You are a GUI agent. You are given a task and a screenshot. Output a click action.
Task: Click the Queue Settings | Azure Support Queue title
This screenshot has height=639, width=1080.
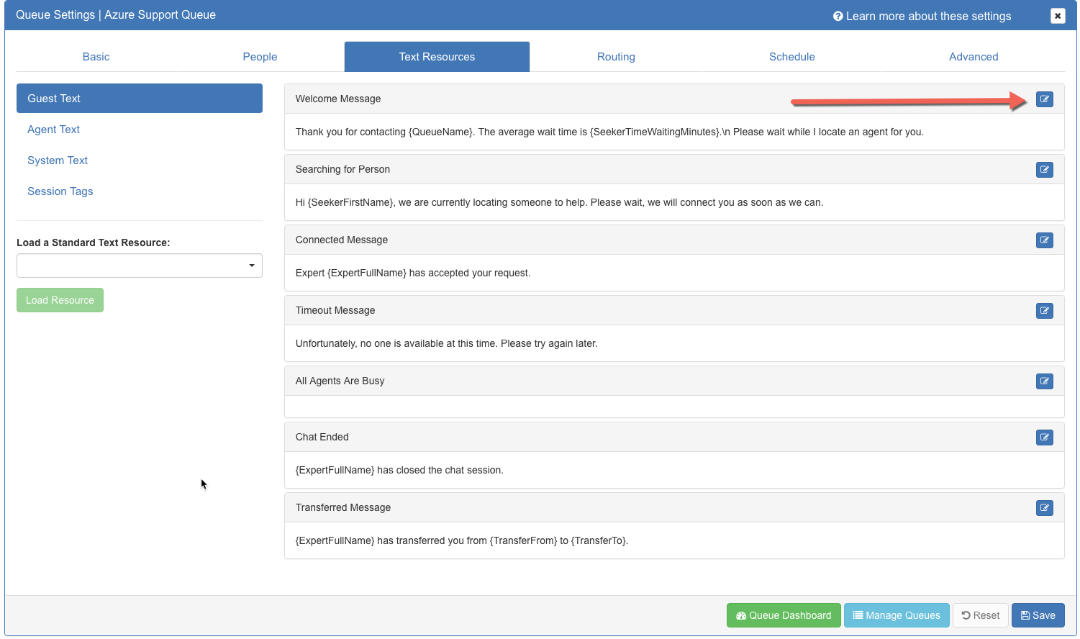point(116,15)
